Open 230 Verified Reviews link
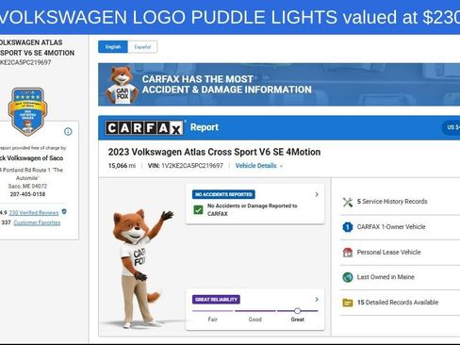Image resolution: width=460 pixels, height=345 pixels. coord(34,213)
